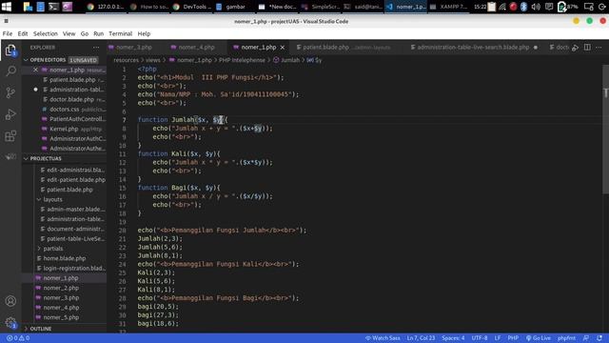
Task: Click LF end-of-line status entry
Action: point(497,338)
